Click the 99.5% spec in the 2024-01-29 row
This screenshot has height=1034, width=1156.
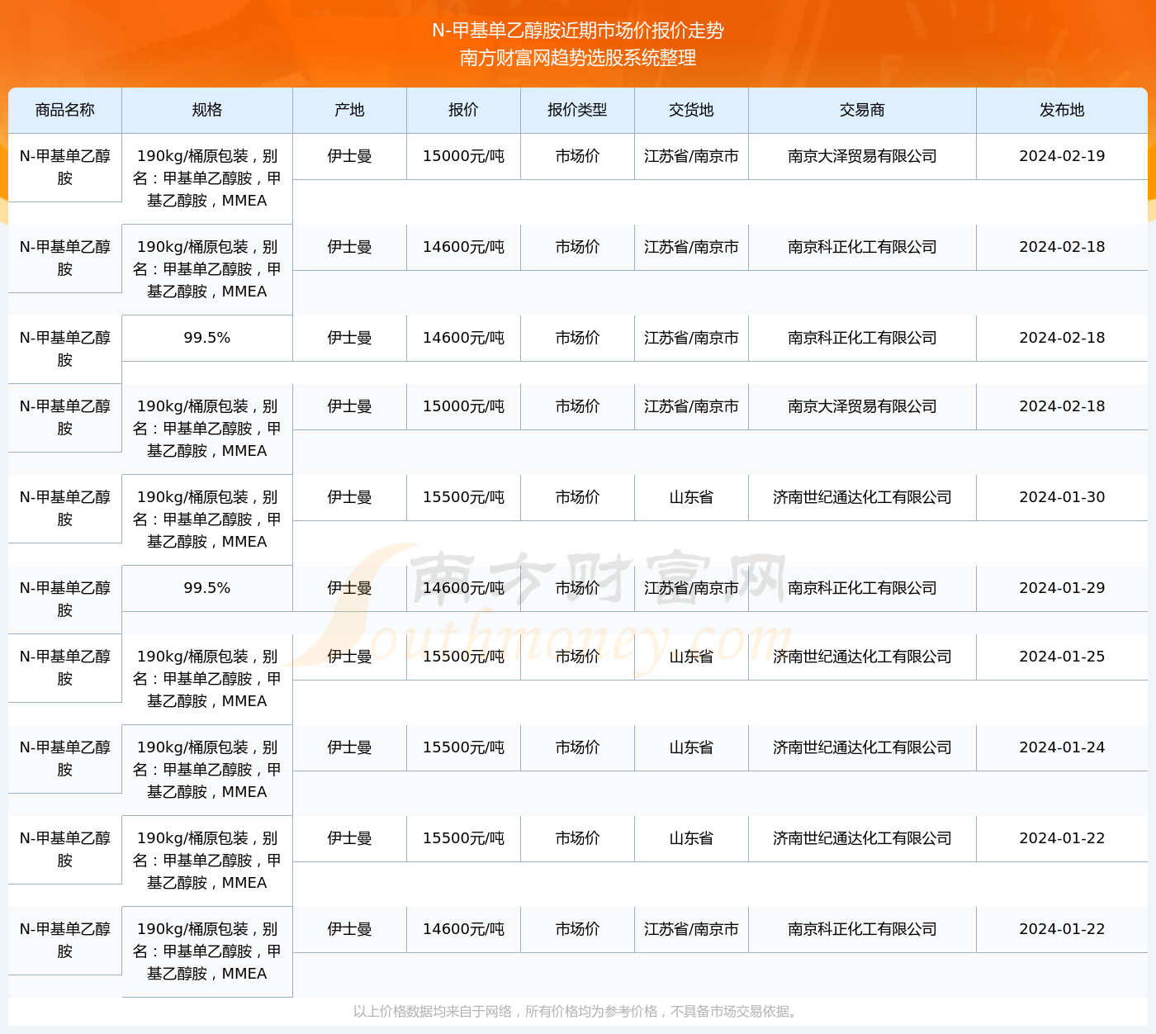point(207,588)
